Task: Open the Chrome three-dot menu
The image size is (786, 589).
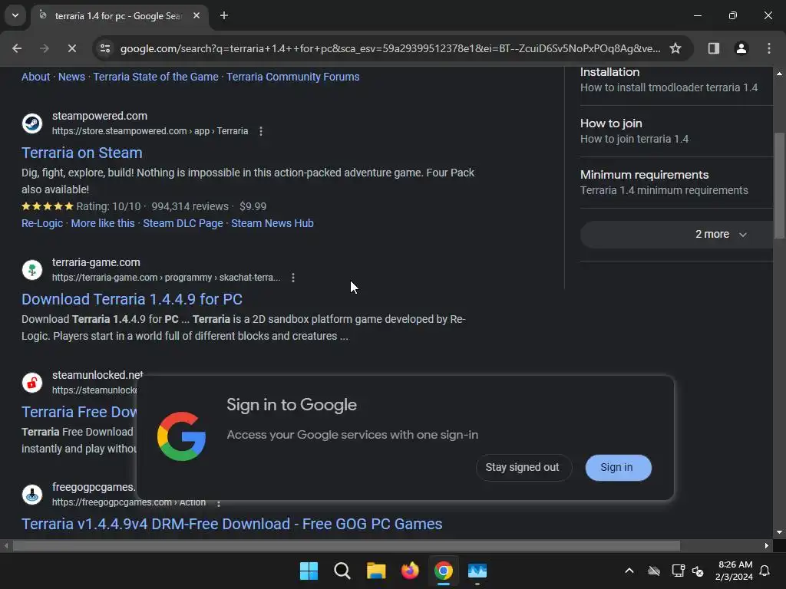Action: point(769,48)
